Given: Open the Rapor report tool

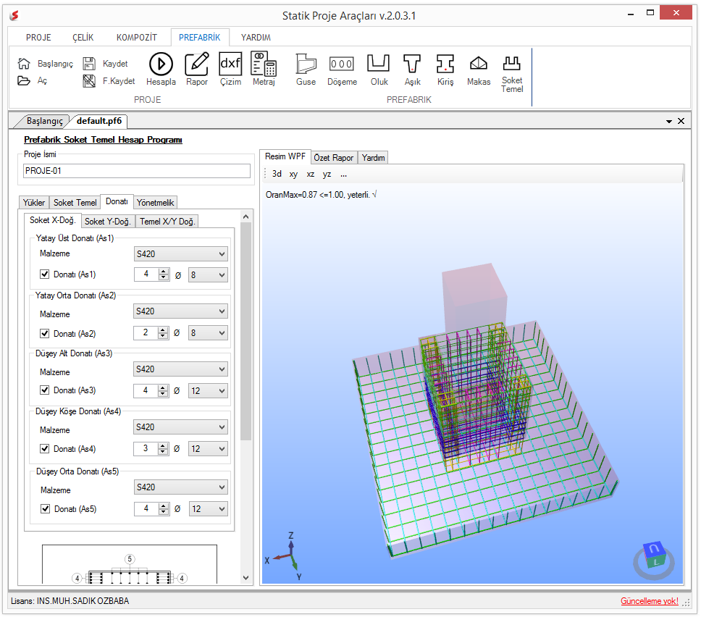Looking at the screenshot, I should click(x=197, y=64).
